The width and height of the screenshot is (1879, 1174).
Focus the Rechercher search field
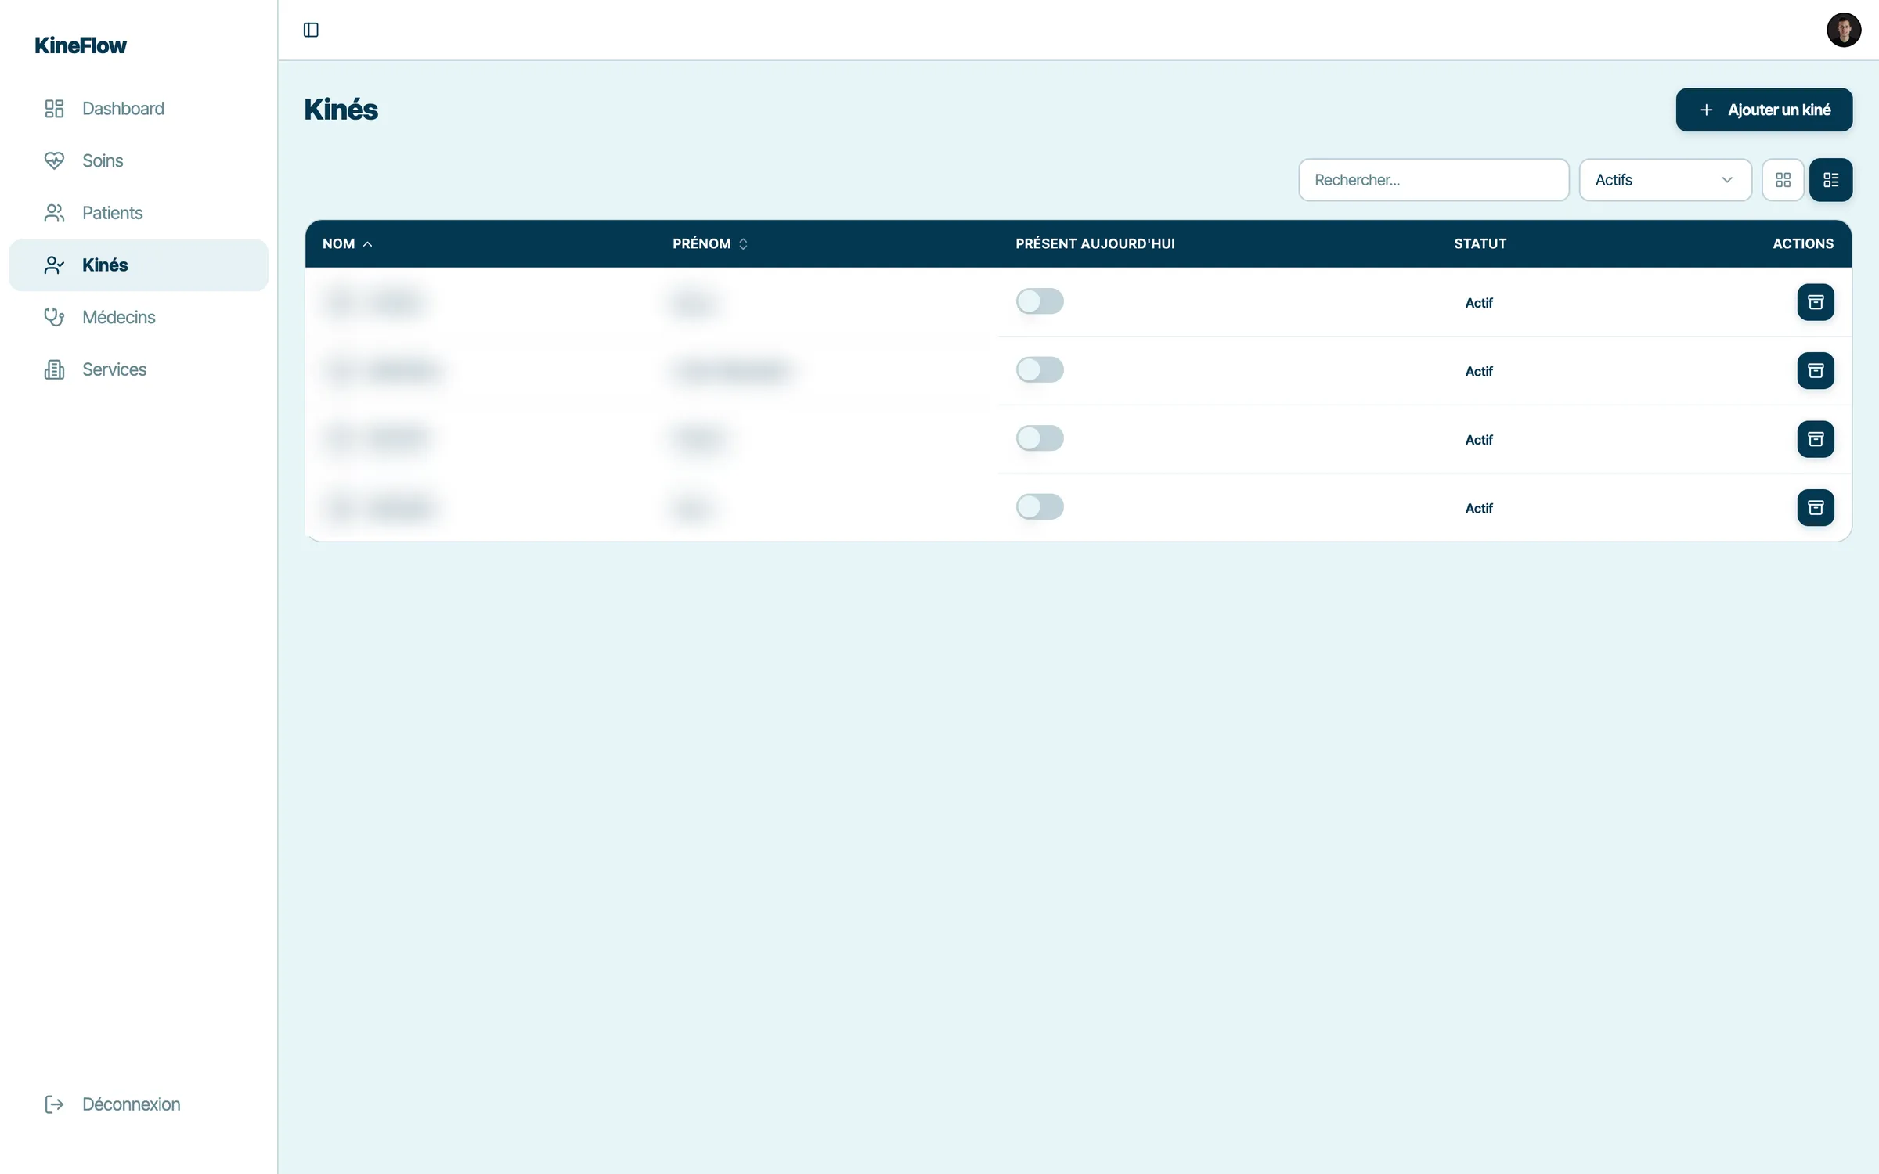pos(1434,180)
